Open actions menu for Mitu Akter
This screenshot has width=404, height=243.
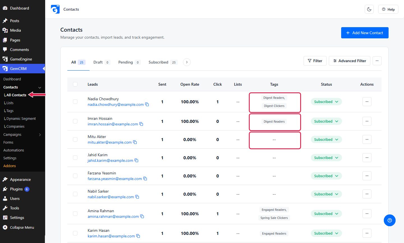(x=367, y=139)
